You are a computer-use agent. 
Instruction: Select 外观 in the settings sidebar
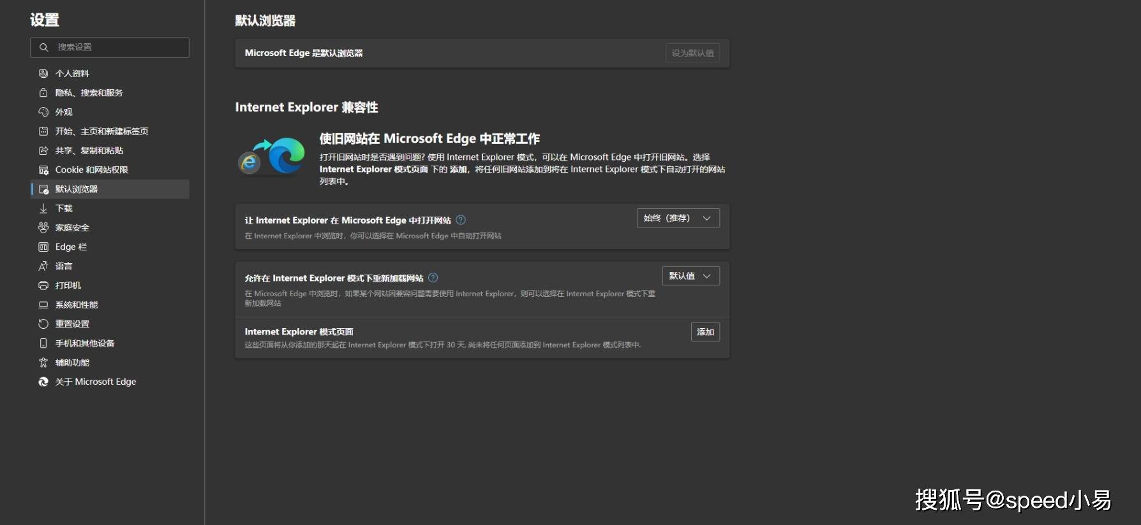pyautogui.click(x=110, y=112)
